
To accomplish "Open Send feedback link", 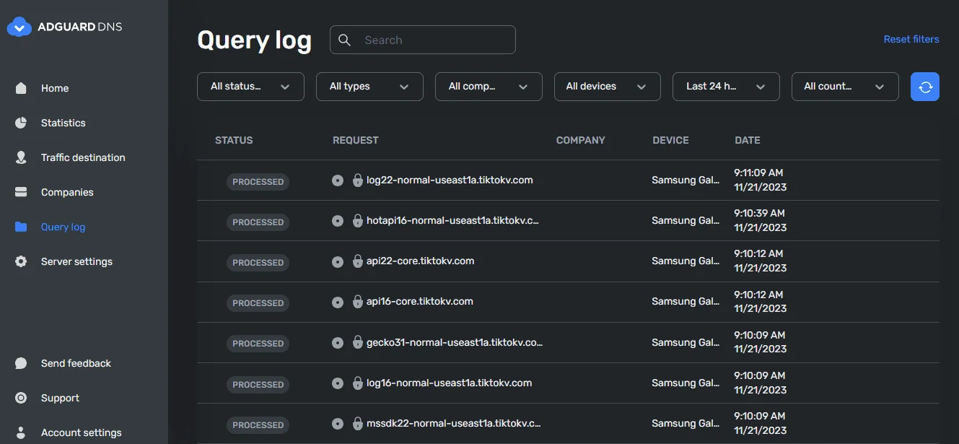I will click(76, 363).
